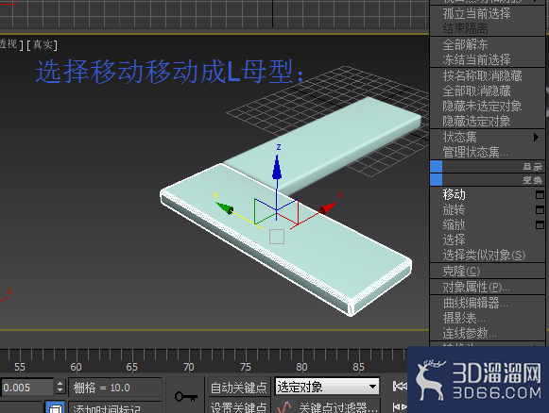This screenshot has height=413, width=549.
Task: Click the 透视 viewport label
Action: pyautogui.click(x=9, y=44)
